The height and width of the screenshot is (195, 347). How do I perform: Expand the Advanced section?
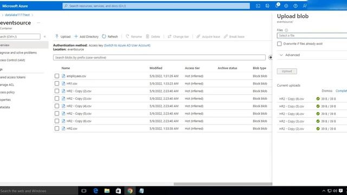tap(290, 55)
